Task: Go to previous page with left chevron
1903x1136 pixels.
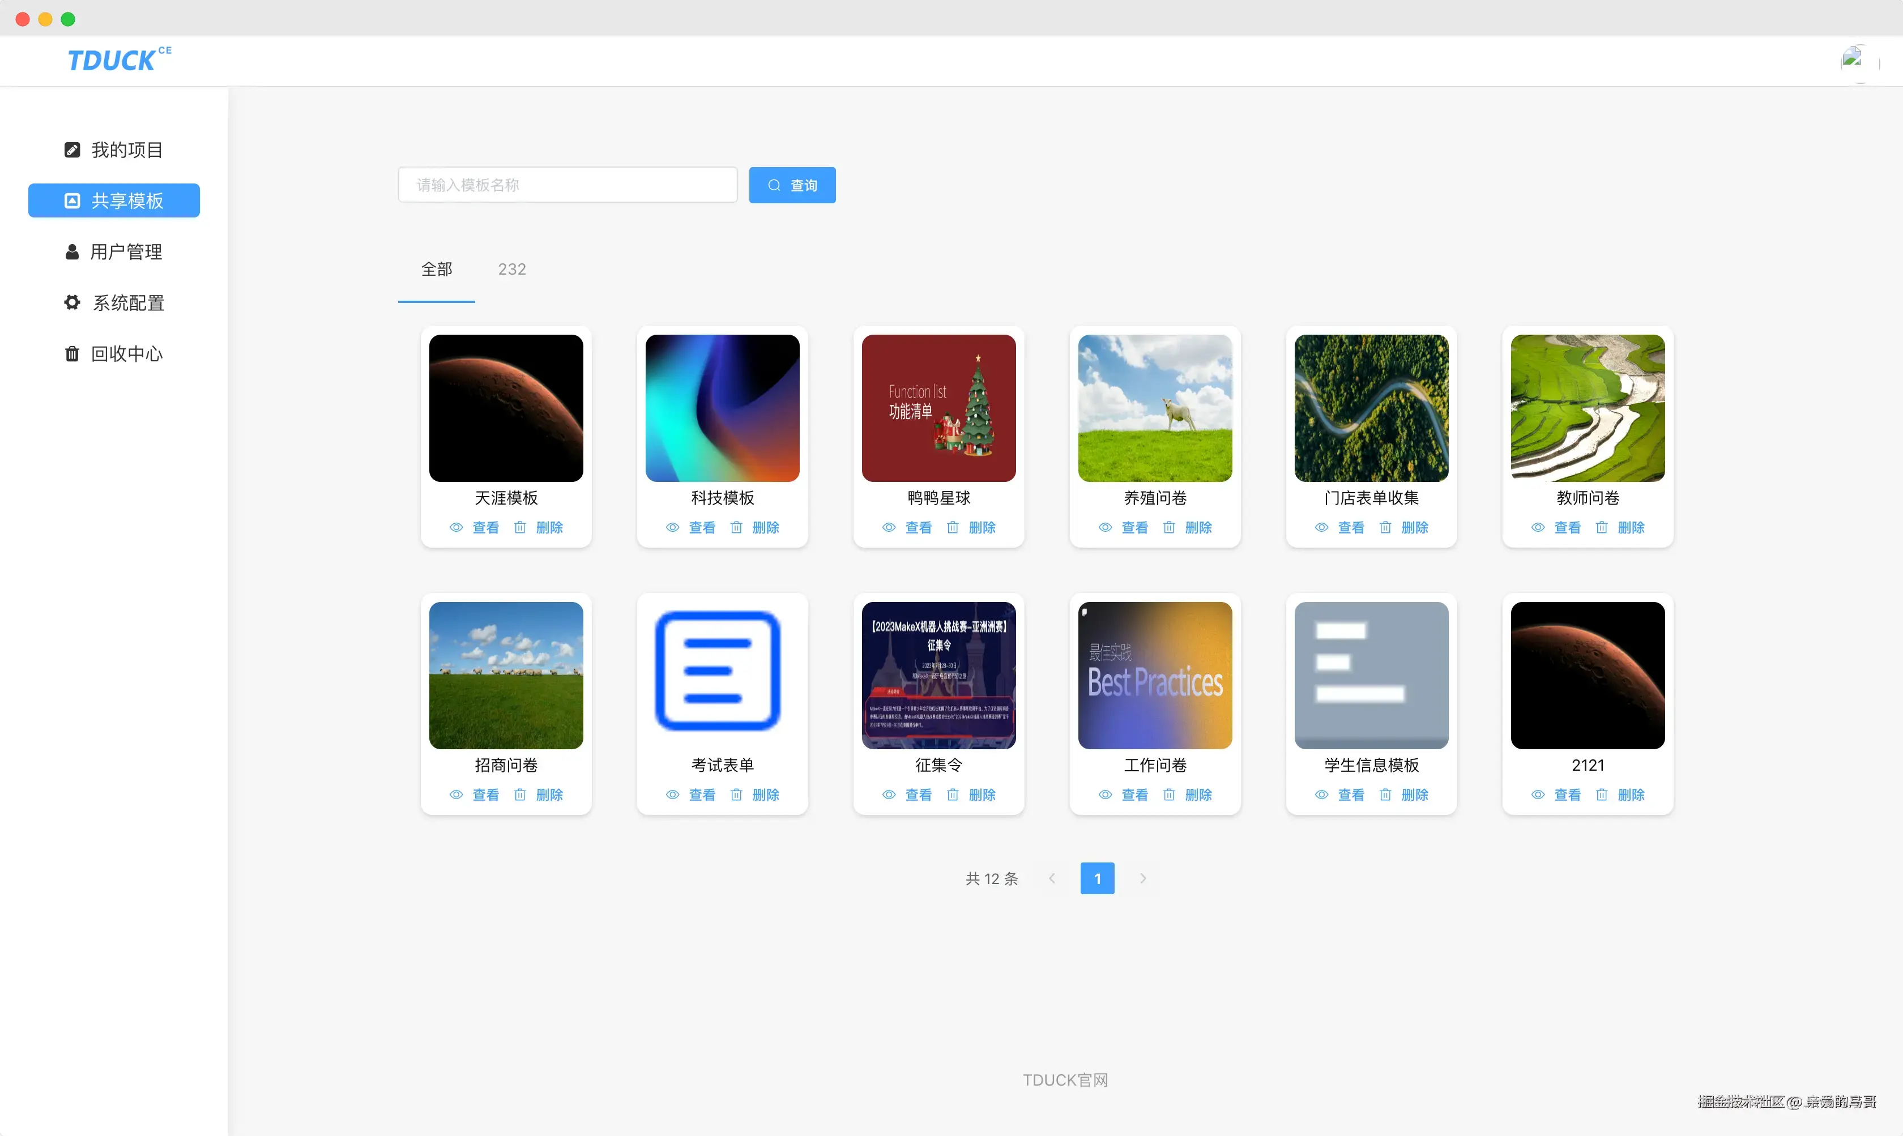Action: click(x=1052, y=879)
